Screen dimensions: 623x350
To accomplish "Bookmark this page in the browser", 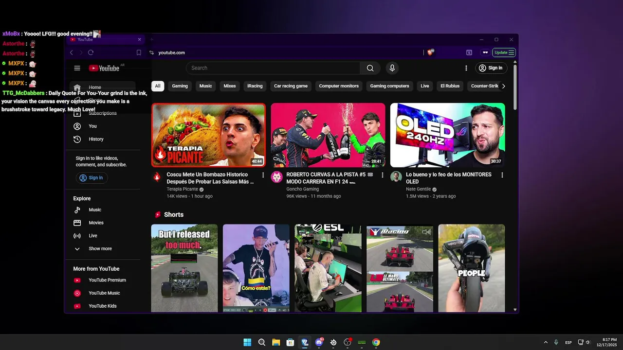I will pos(139,52).
